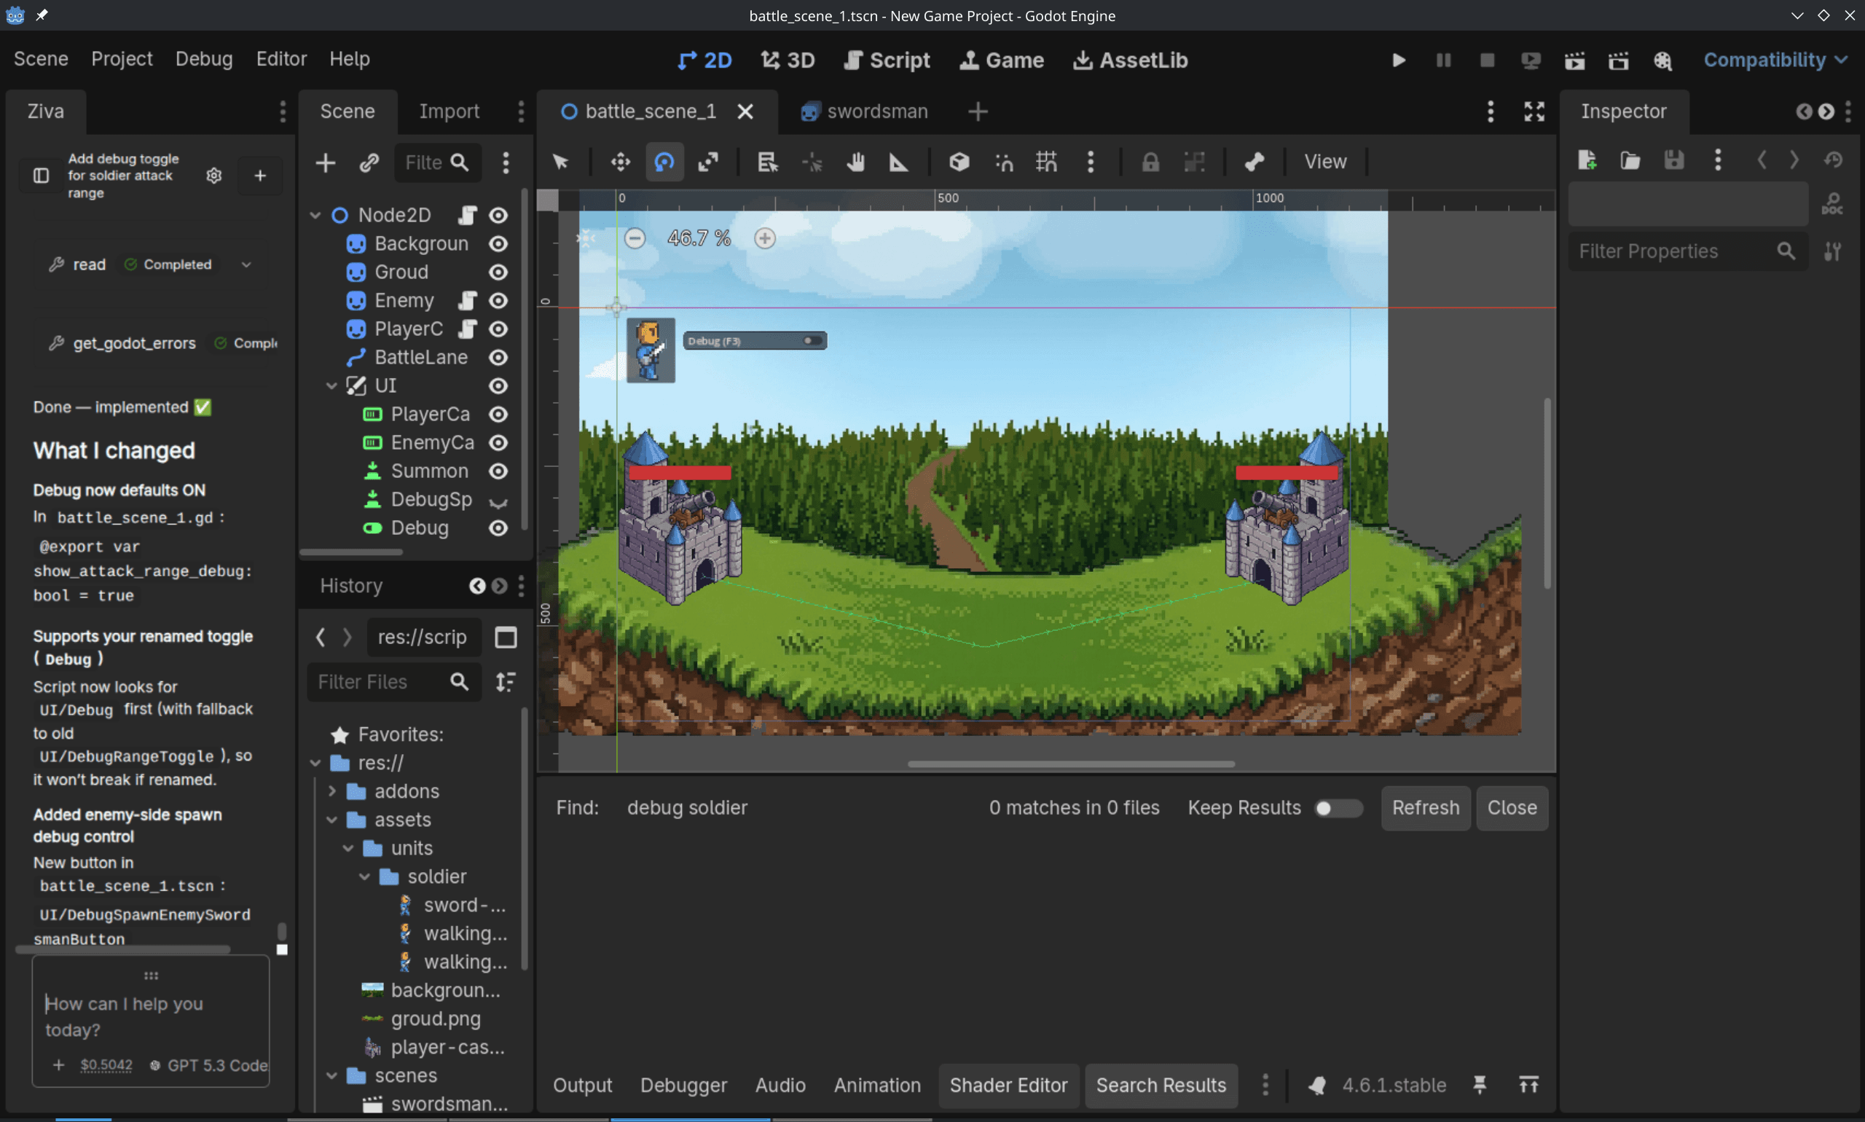Close the search results panel

[1512, 808]
